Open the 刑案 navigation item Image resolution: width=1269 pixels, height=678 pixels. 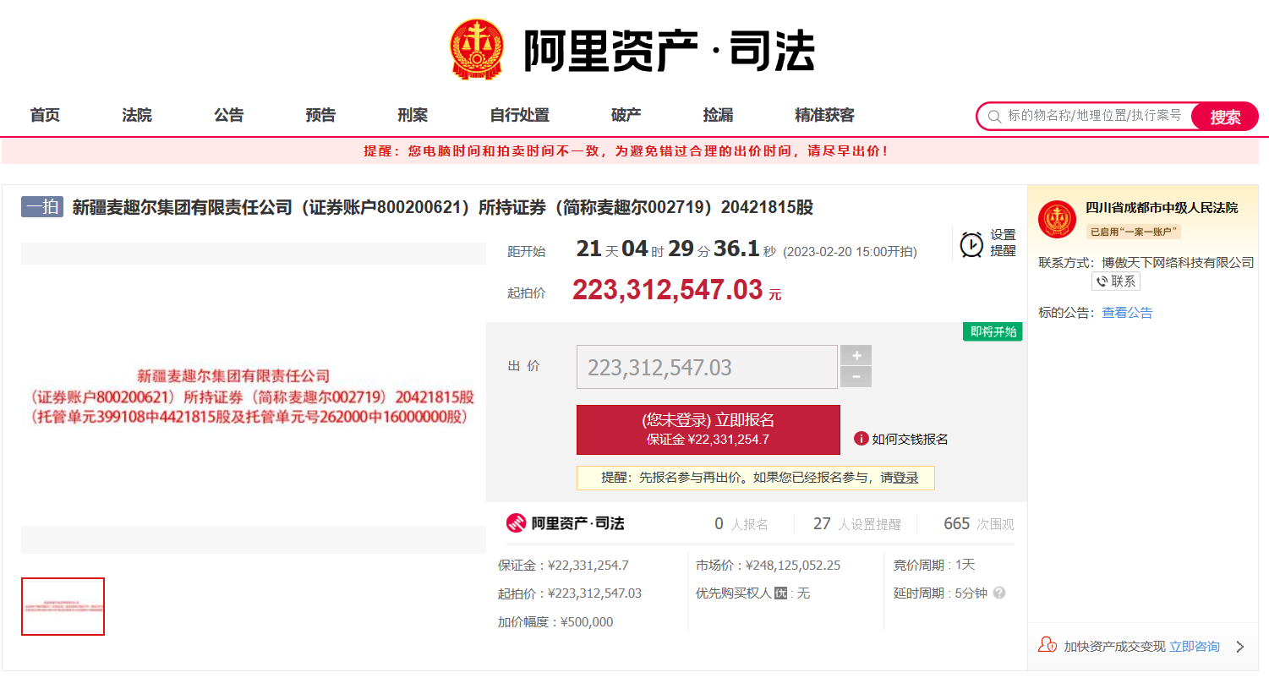pos(413,115)
